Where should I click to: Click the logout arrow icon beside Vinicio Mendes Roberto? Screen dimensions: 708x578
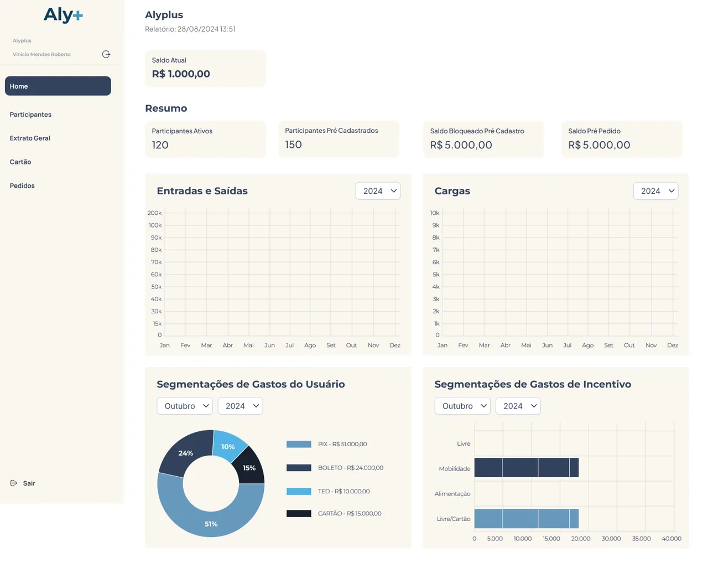pyautogui.click(x=106, y=54)
